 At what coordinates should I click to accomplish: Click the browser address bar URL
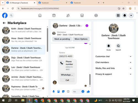(x=40, y=9)
